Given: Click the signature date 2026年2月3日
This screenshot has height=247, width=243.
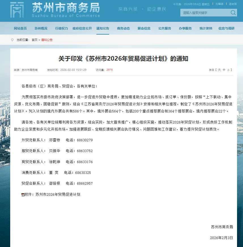Looking at the screenshot, I should tap(221, 238).
